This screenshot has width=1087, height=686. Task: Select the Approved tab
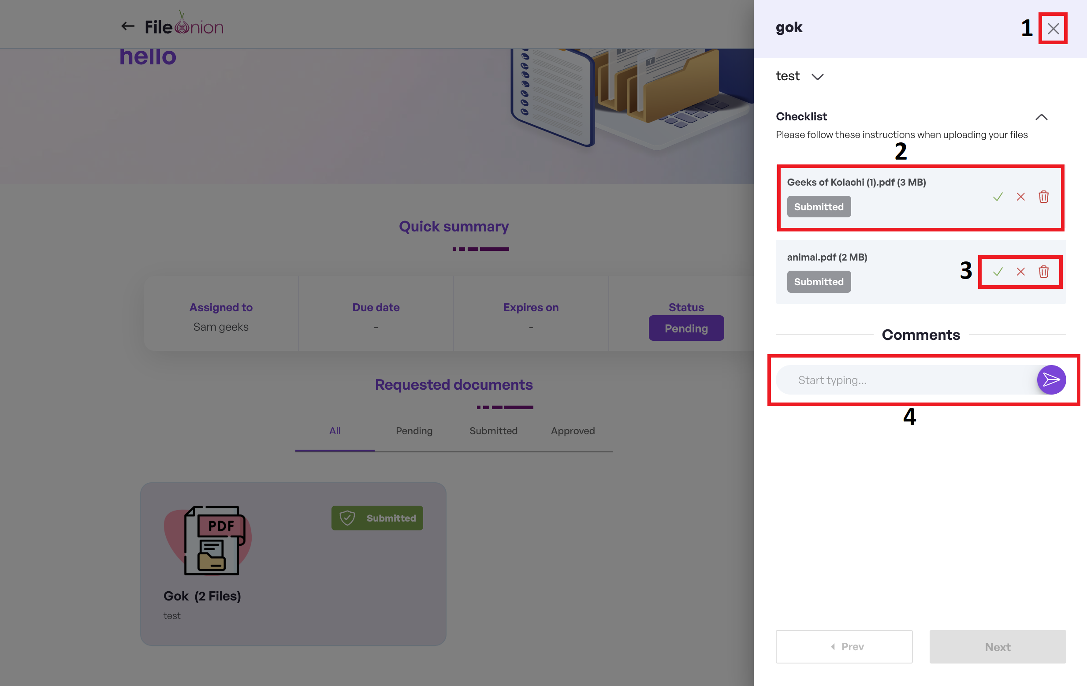point(573,431)
